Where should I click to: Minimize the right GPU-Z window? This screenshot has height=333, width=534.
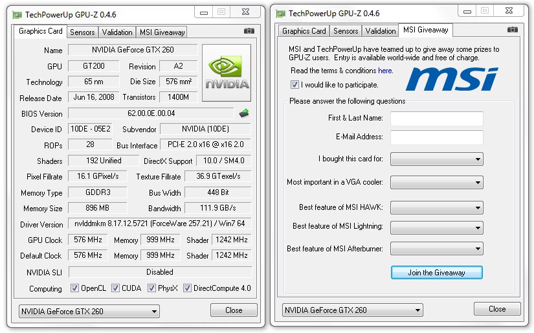pyautogui.click(x=467, y=11)
